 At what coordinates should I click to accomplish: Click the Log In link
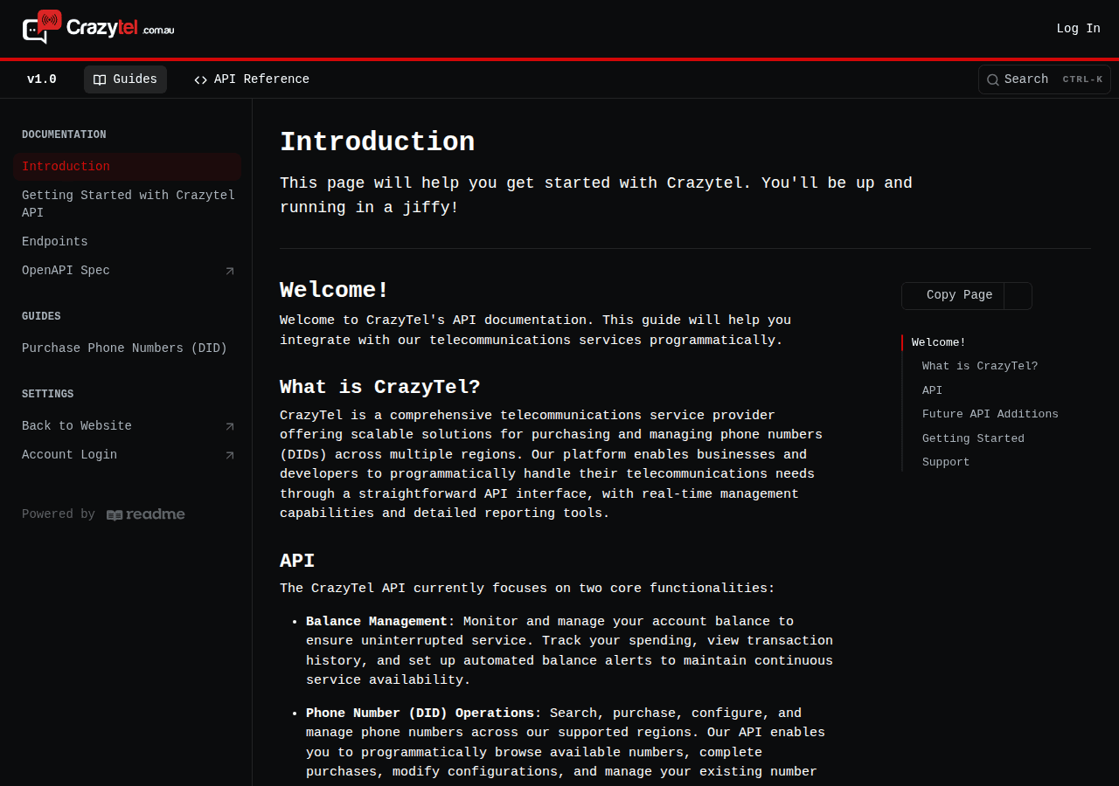click(x=1078, y=29)
